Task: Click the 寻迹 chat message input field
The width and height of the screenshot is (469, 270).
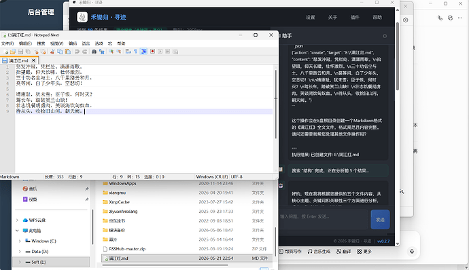Action: click(323, 220)
